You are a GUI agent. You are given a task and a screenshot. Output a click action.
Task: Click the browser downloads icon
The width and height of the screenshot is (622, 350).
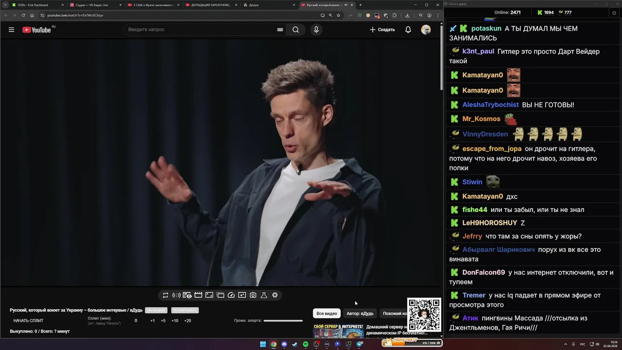point(407,15)
